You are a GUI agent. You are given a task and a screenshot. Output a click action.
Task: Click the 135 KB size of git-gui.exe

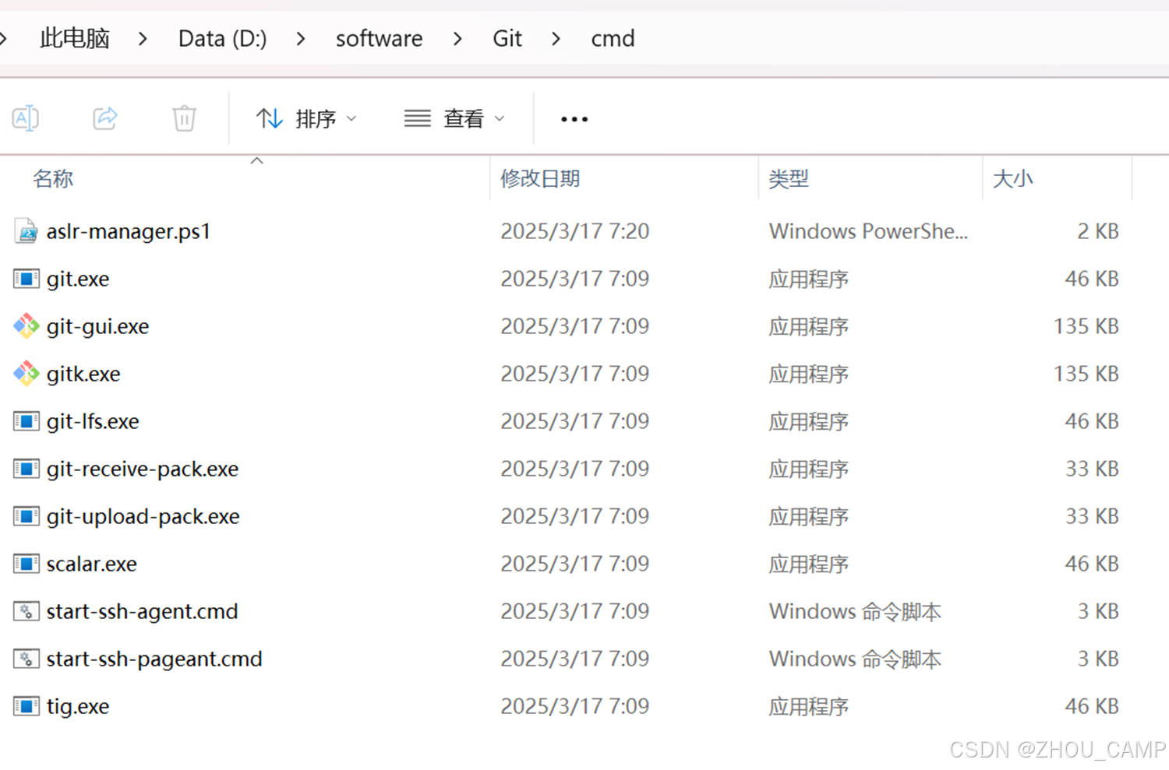pyautogui.click(x=1086, y=326)
